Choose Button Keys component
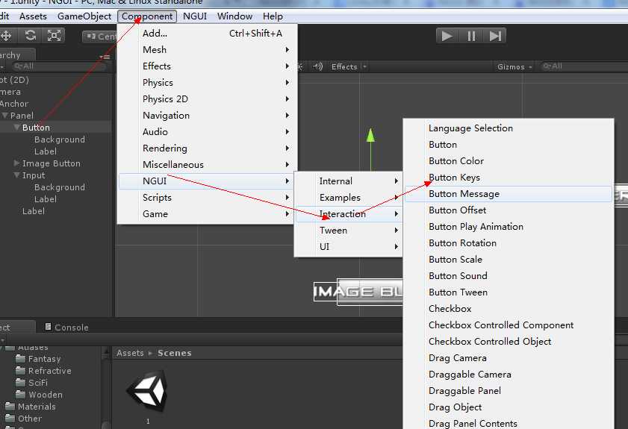The image size is (628, 429). tap(509, 178)
